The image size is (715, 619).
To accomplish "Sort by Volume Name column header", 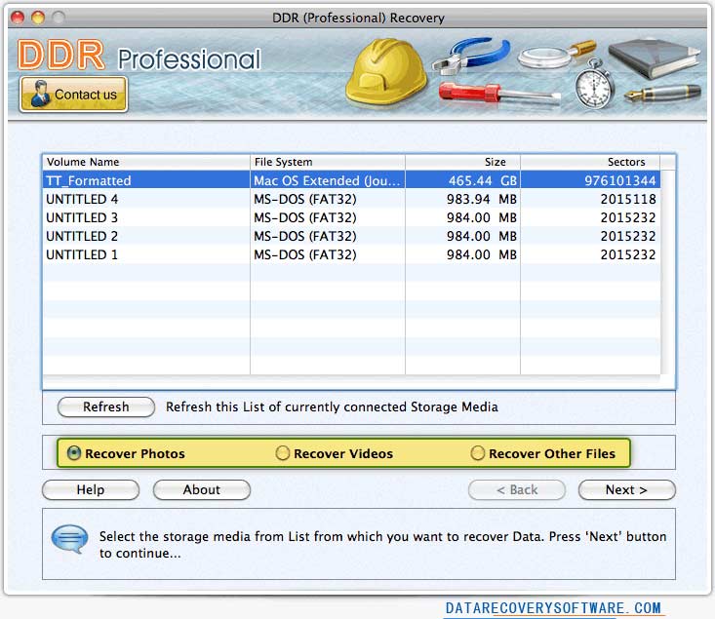I will click(146, 162).
